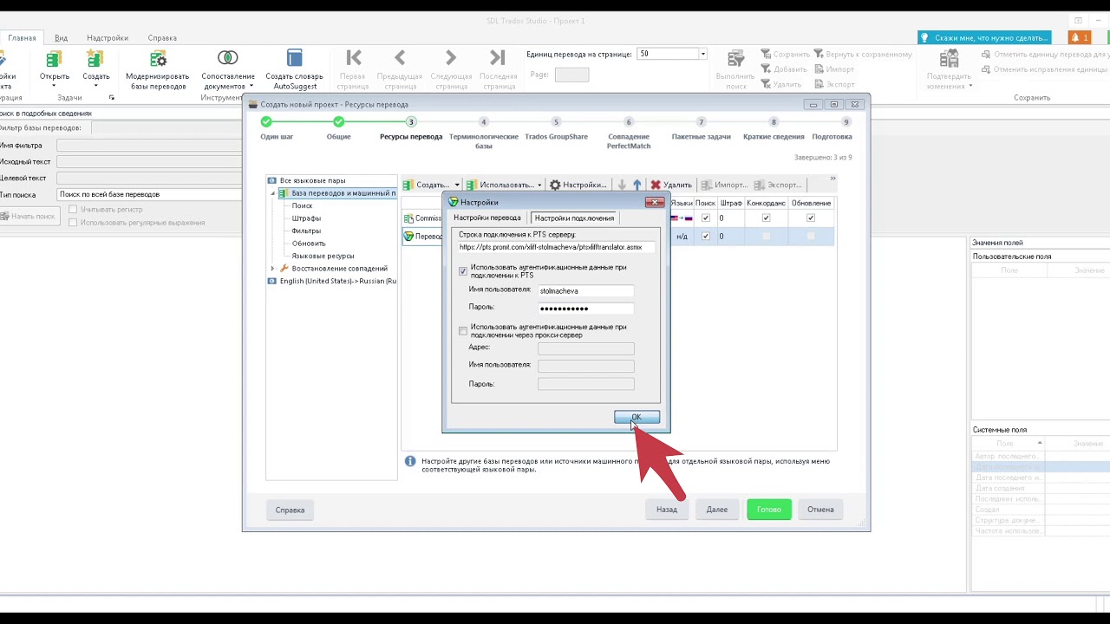1110x624 pixels.
Task: Click toolbar overflow chevrons in wizard
Action: point(832,179)
